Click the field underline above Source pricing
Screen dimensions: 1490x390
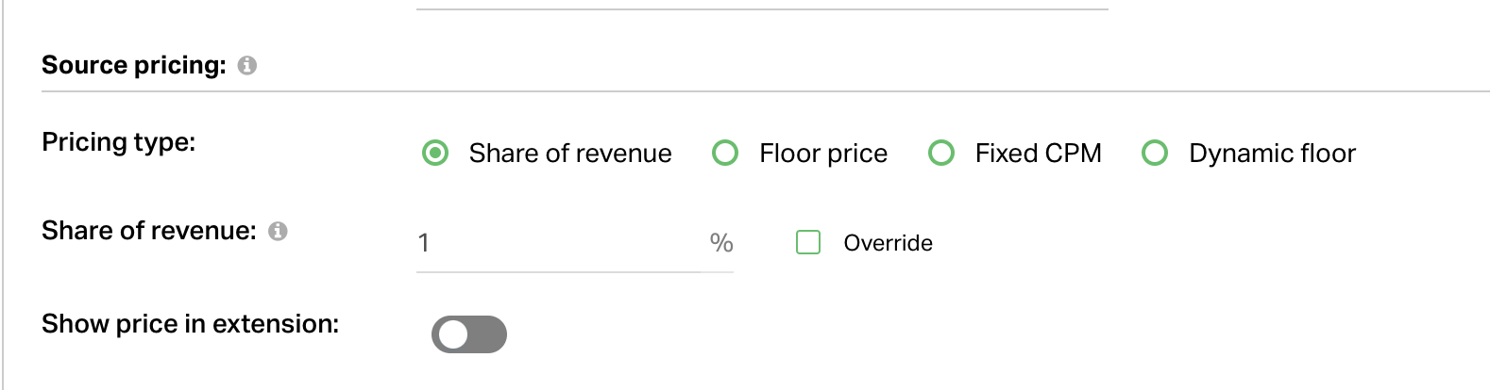tap(762, 9)
